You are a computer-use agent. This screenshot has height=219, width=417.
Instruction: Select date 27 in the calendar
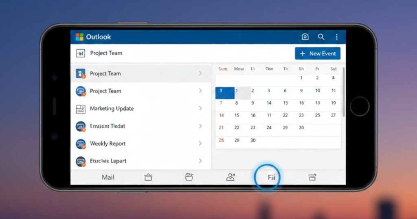pos(334,115)
